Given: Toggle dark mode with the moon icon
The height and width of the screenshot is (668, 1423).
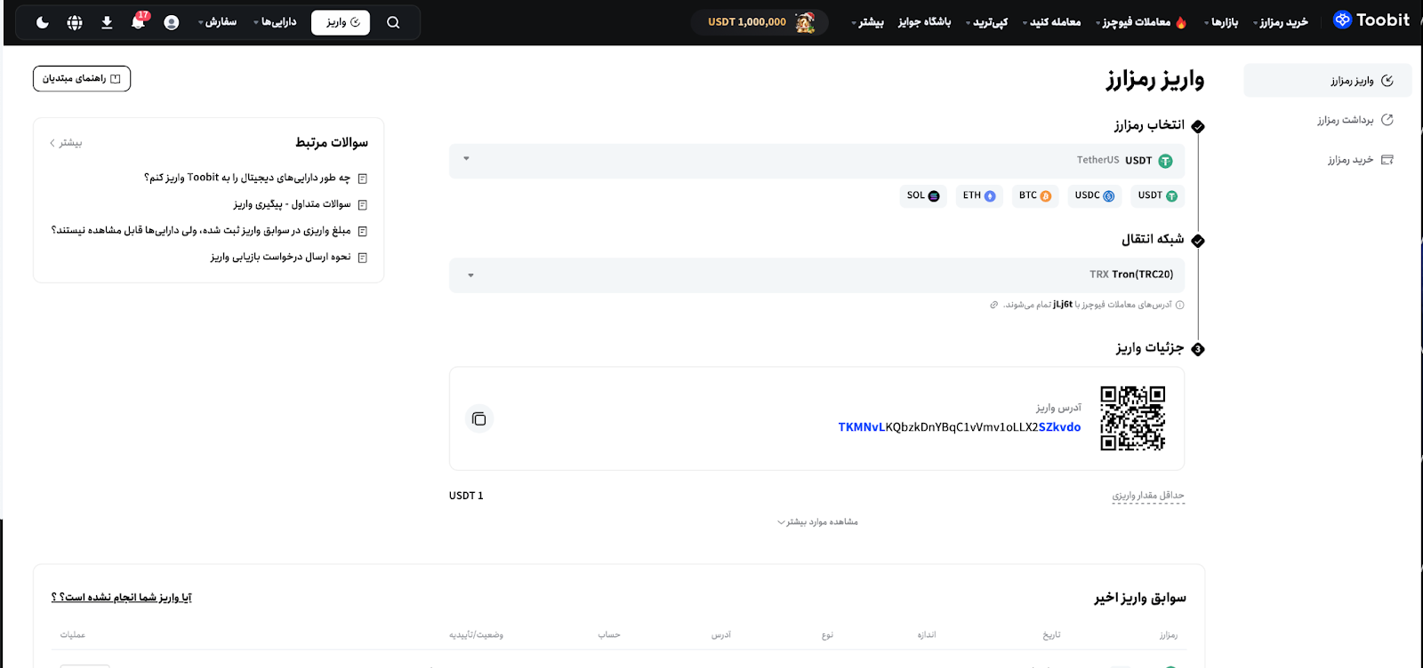Looking at the screenshot, I should [43, 22].
